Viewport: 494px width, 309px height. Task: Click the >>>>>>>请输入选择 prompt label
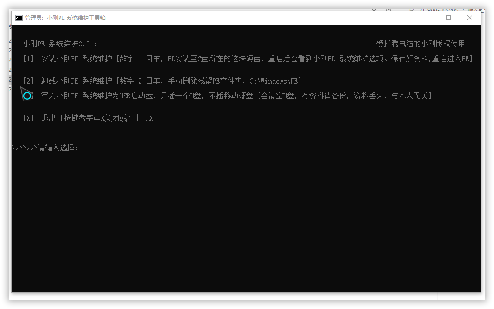pyautogui.click(x=45, y=148)
